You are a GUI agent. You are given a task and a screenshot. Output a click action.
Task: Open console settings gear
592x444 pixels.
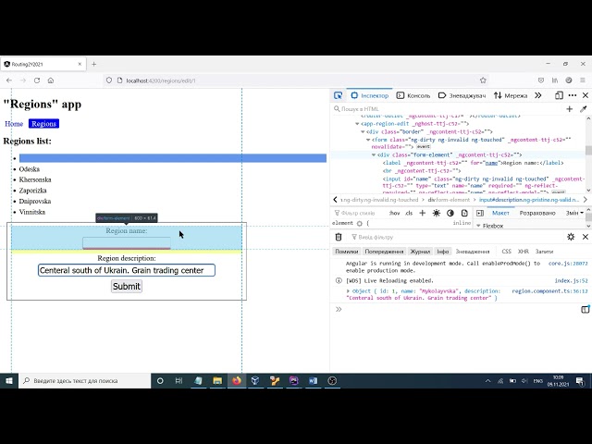[571, 237]
